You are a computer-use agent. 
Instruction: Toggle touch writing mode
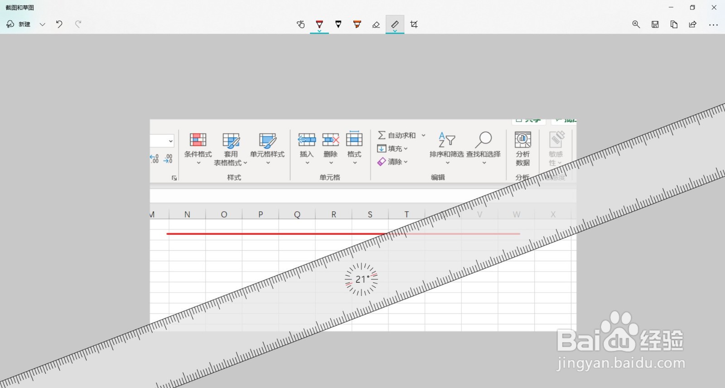301,24
